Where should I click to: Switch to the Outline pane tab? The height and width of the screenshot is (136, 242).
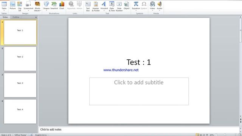16,17
